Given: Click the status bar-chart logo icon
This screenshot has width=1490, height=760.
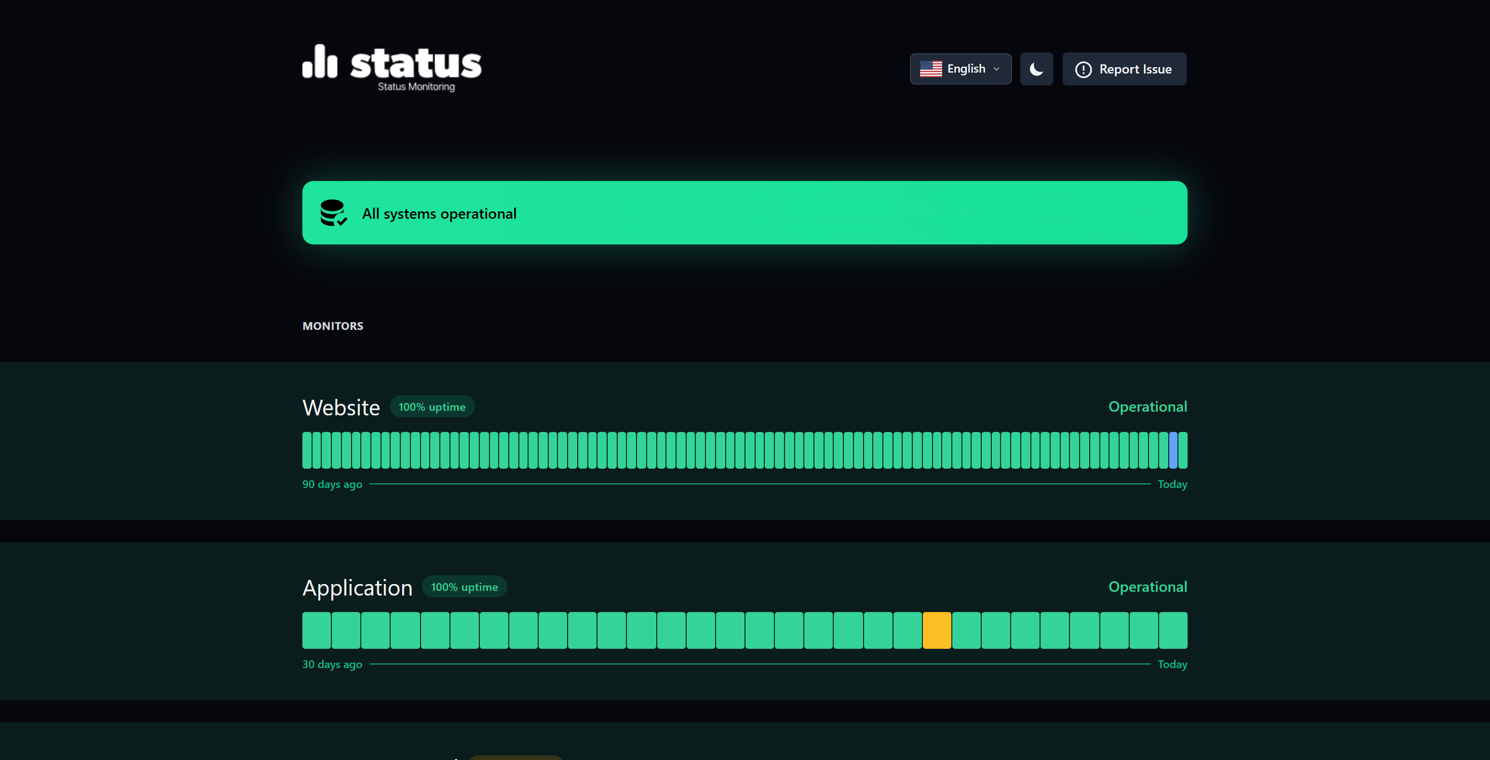Looking at the screenshot, I should (320, 61).
